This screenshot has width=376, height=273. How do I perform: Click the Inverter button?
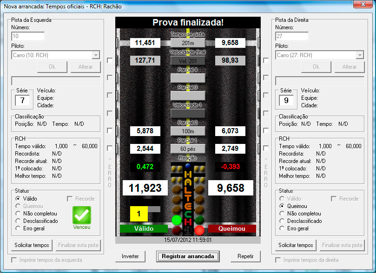tap(130, 256)
